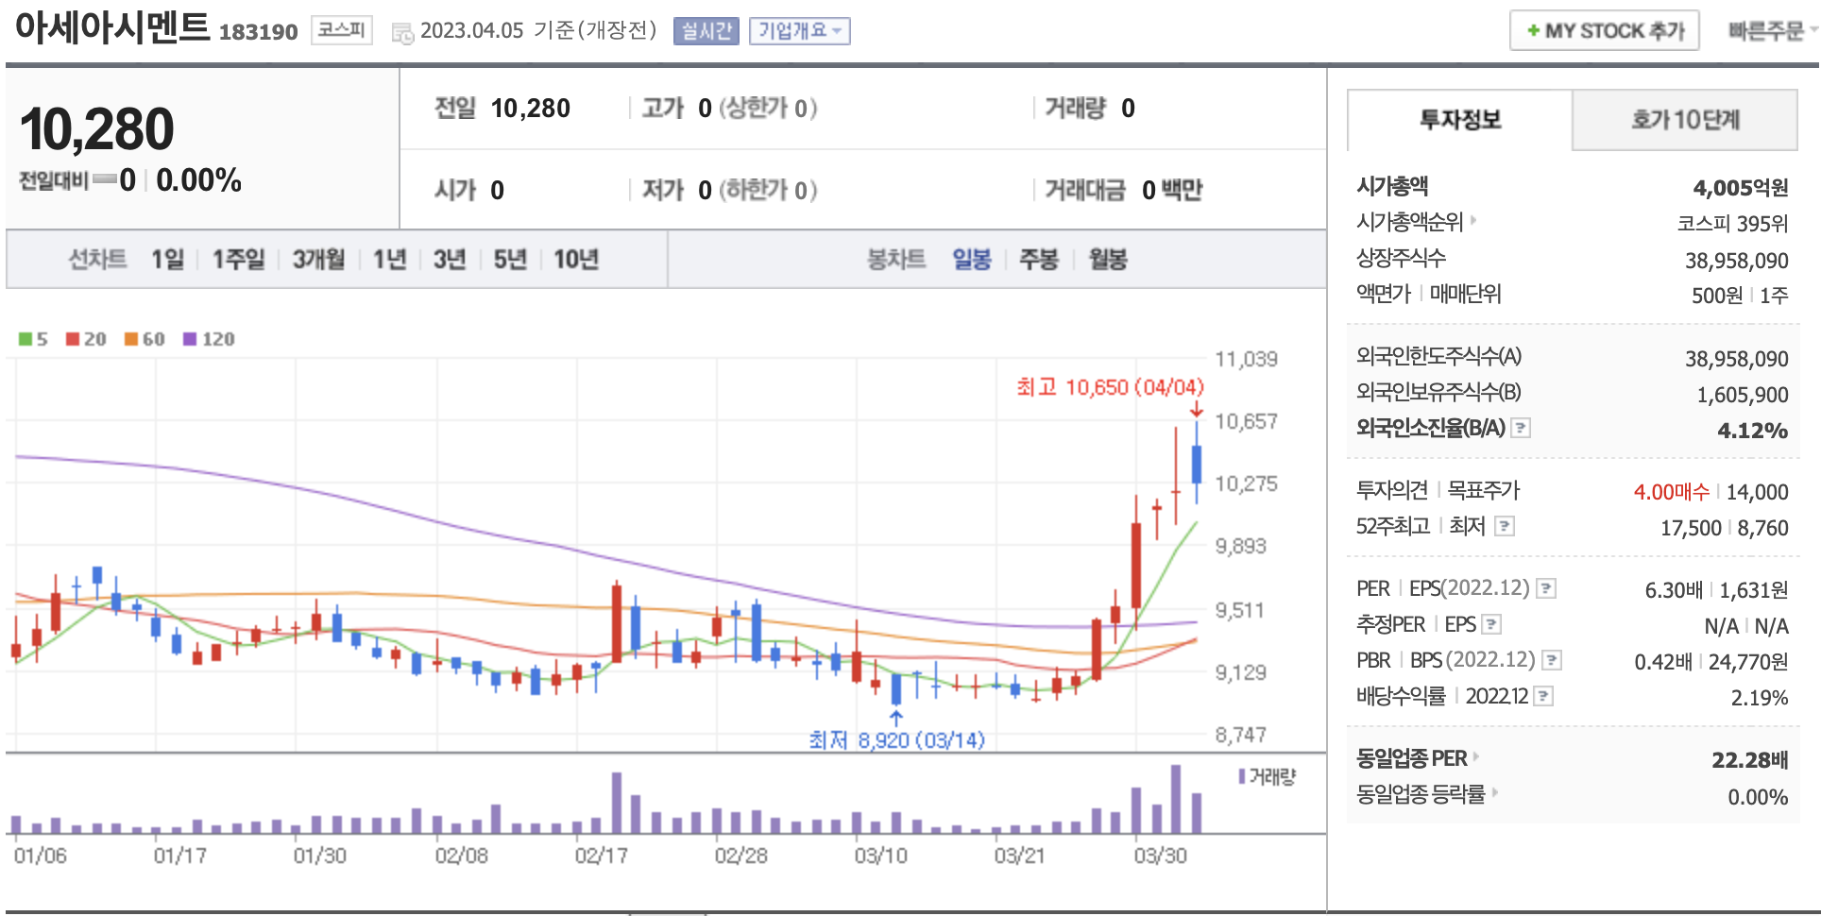The width and height of the screenshot is (1821, 916).
Task: Select the 투자정보 tab
Action: coord(1460,120)
